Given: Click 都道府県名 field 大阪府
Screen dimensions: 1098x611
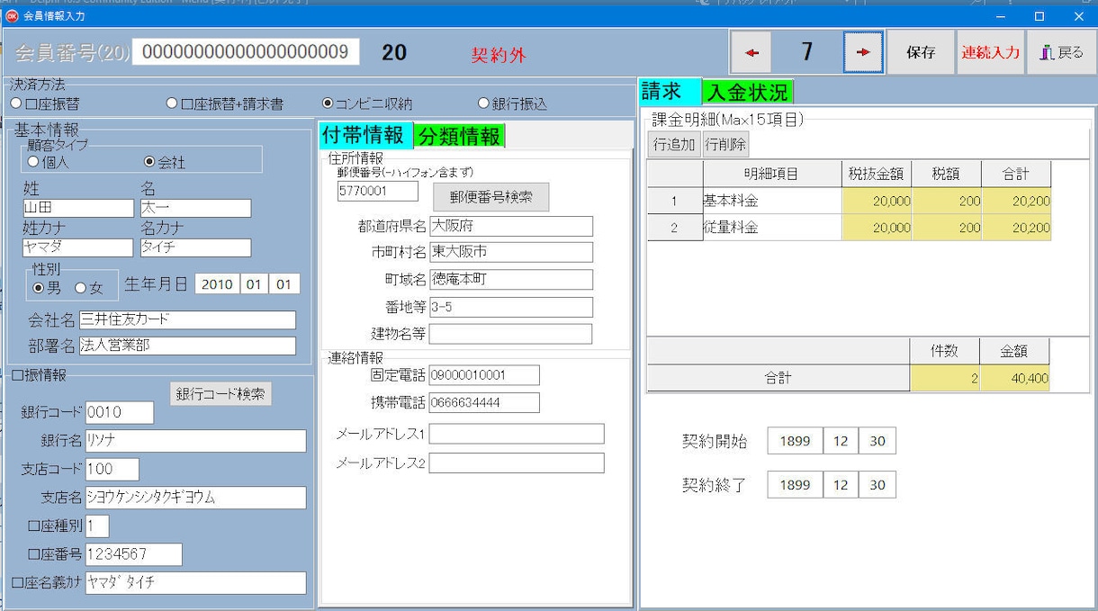Looking at the screenshot, I should 511,226.
